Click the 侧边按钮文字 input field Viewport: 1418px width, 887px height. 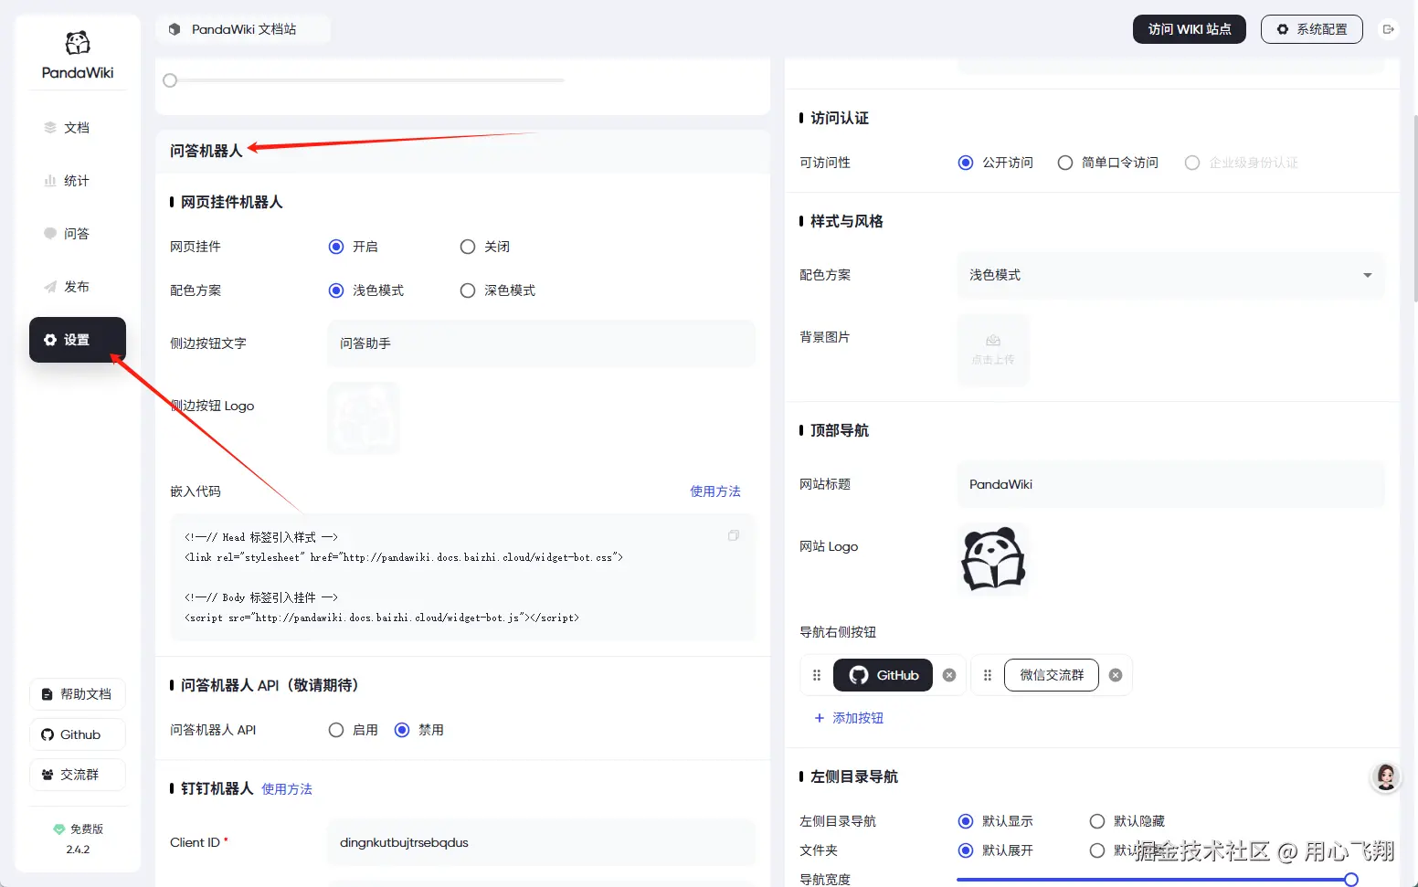point(541,343)
